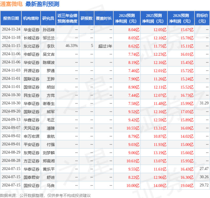Click the 研究员 column header
This screenshot has height=198, width=210.
coord(48,18)
